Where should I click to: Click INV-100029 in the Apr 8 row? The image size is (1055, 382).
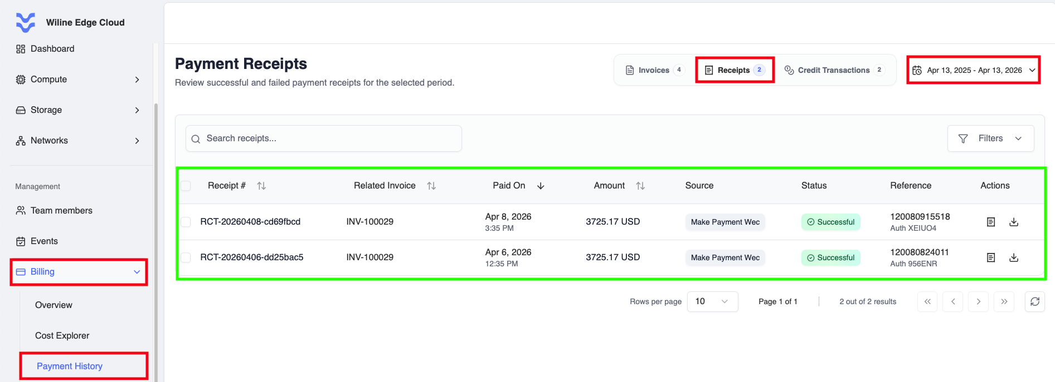tap(370, 222)
